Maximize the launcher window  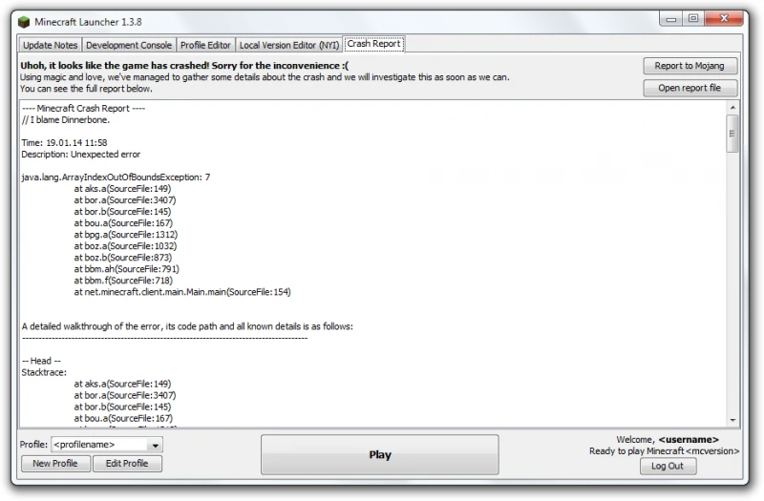click(693, 18)
